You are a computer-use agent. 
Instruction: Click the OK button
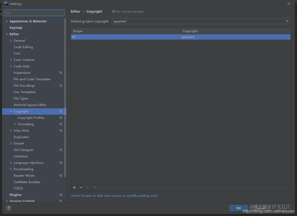tap(238, 208)
